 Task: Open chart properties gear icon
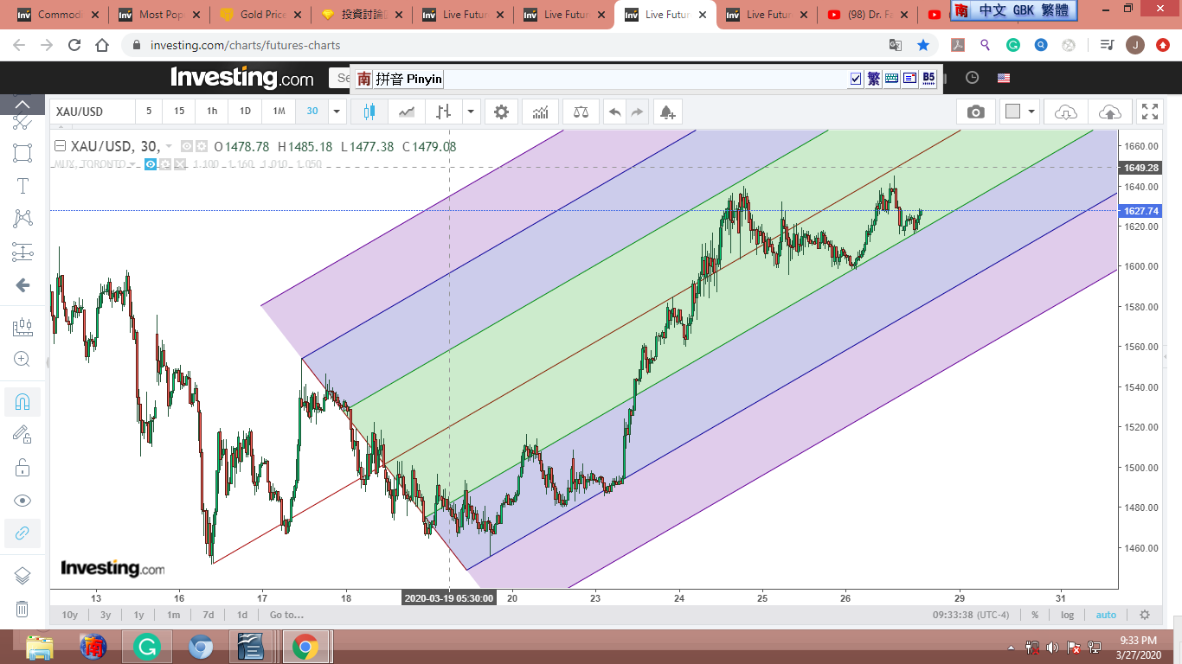coord(501,112)
